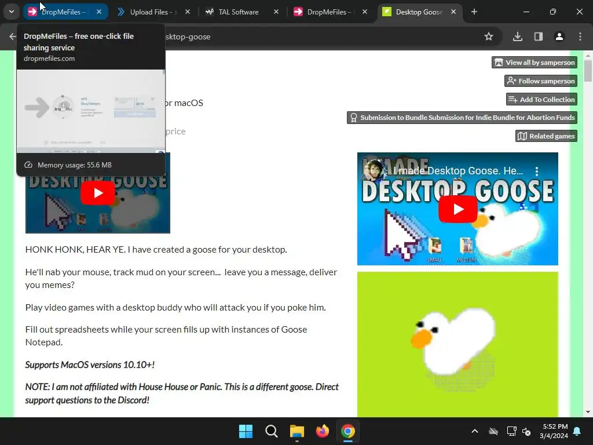Click 'HONK HONK, HEAR YE' paragraph text
The image size is (593, 445).
156,250
